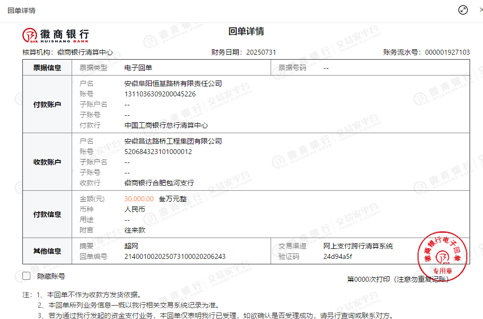
Task: Close the 回单详情 dialog
Action: (481, 10)
